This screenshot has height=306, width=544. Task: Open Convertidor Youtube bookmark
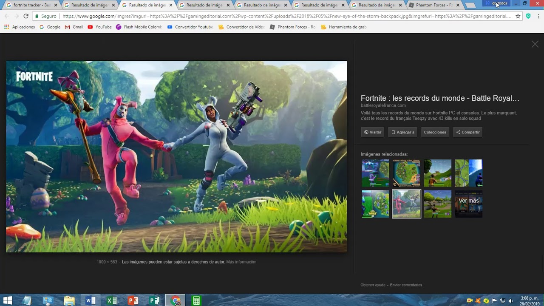tap(190, 27)
